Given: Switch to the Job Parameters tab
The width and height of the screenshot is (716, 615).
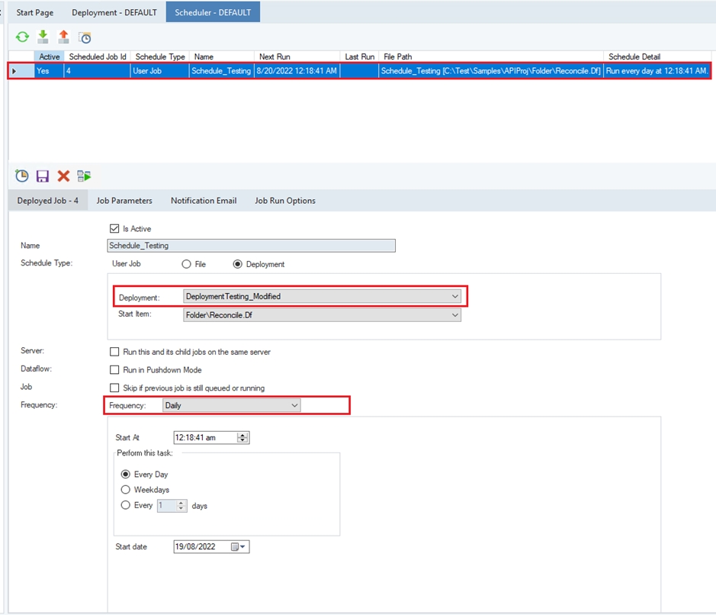Looking at the screenshot, I should 124,201.
